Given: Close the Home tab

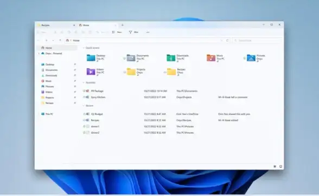Looking at the screenshot, I should pyautogui.click(x=116, y=25).
